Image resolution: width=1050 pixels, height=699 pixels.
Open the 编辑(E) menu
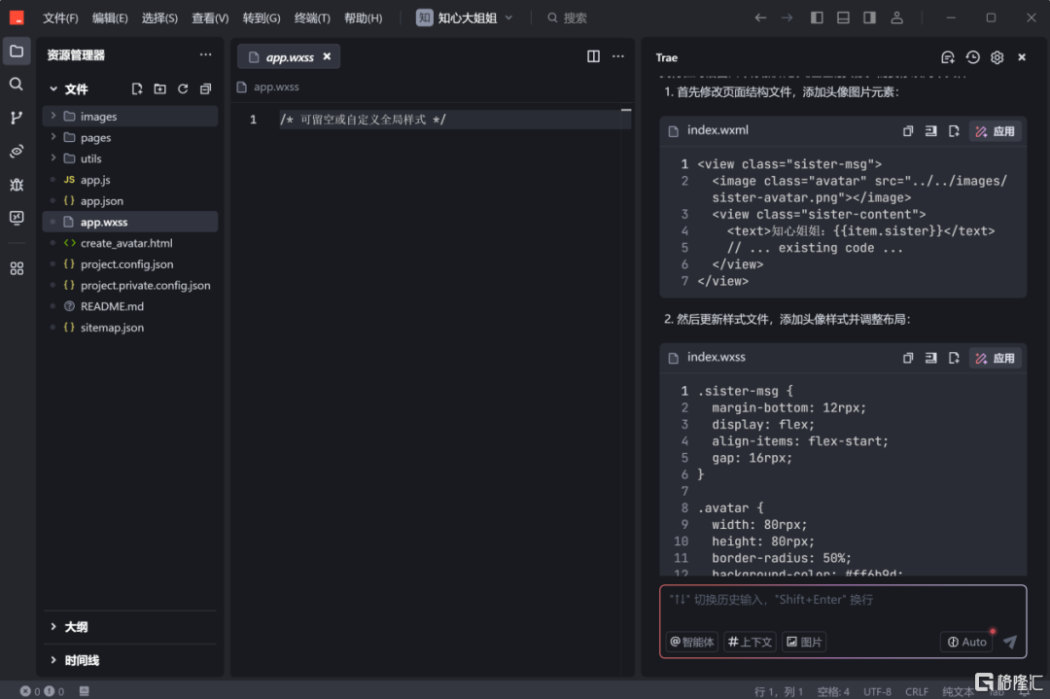click(110, 18)
